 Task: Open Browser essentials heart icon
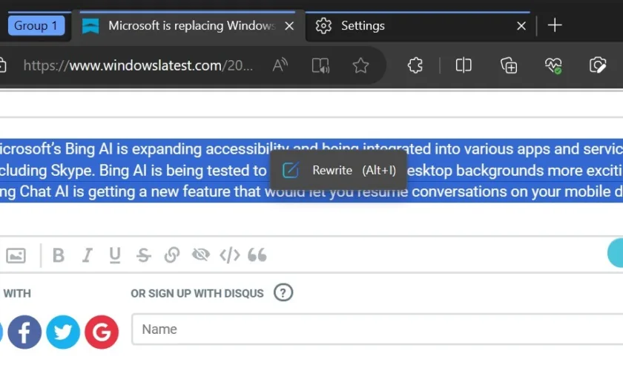[553, 65]
